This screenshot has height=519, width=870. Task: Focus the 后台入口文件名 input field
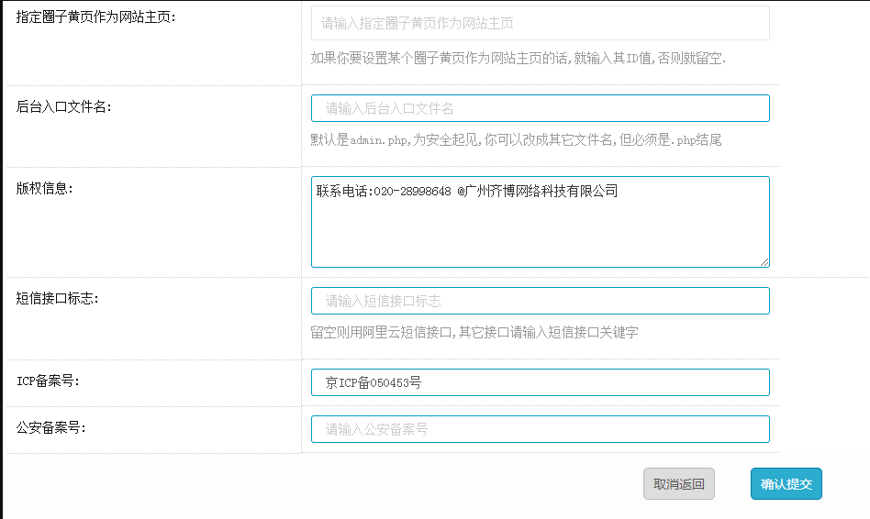(540, 108)
